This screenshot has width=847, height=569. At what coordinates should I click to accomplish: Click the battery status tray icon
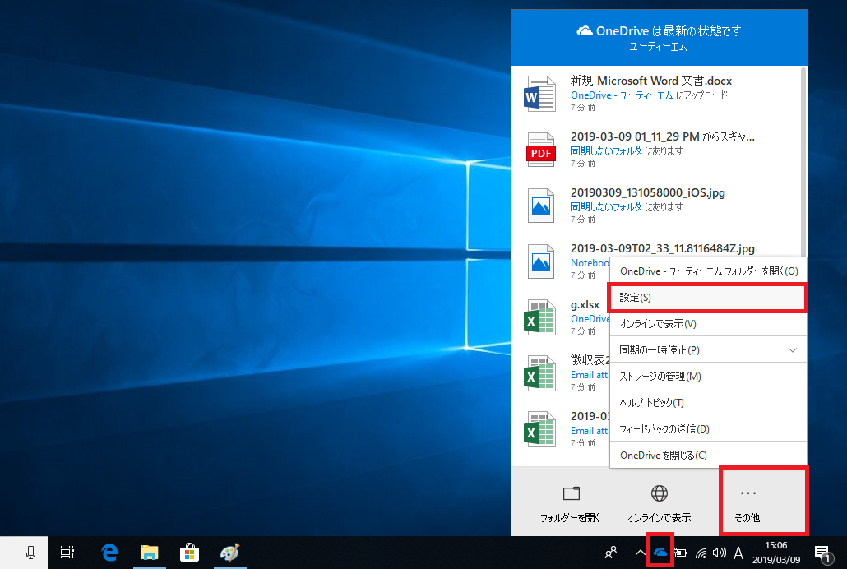click(681, 553)
